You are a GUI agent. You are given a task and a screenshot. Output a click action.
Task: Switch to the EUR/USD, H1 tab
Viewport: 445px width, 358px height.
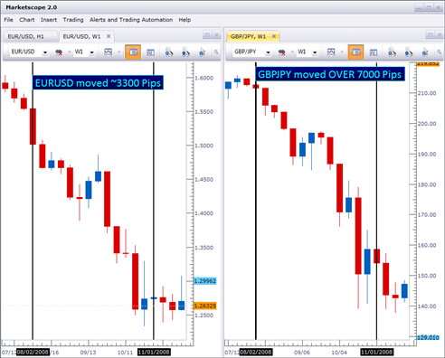click(x=26, y=36)
